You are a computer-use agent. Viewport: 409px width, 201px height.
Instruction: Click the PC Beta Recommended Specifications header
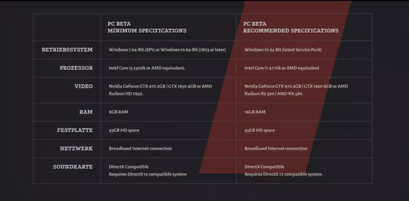click(x=291, y=27)
